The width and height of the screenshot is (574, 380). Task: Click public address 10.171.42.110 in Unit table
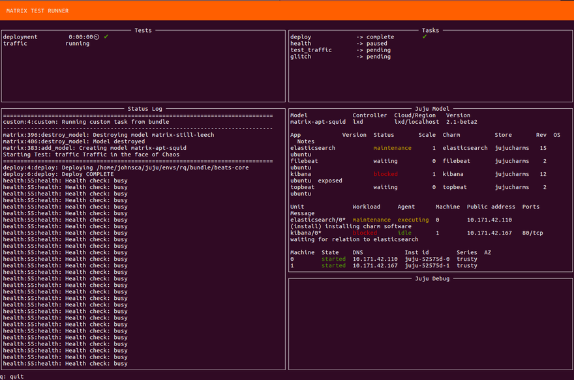click(x=489, y=220)
